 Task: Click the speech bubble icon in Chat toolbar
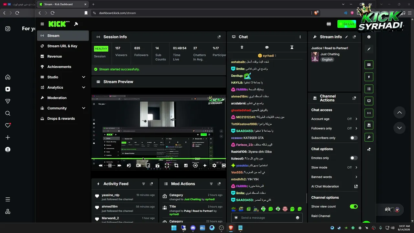(267, 47)
